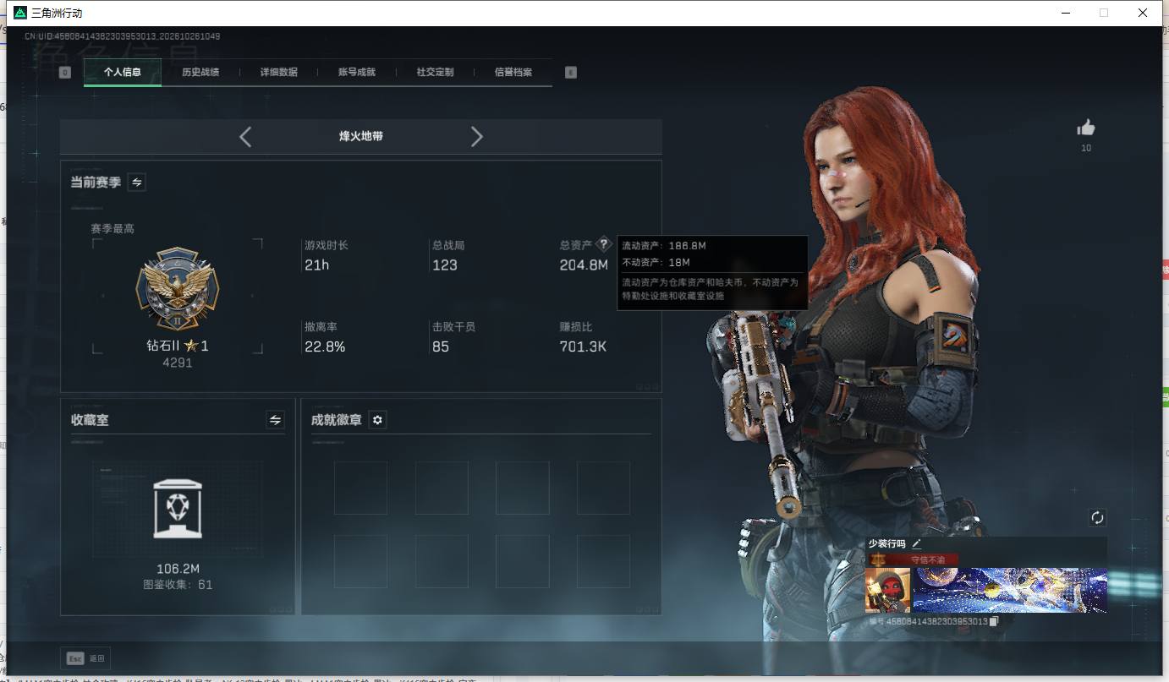Click the 总资产 question mark icon
Image resolution: width=1169 pixels, height=682 pixels.
pyautogui.click(x=603, y=244)
